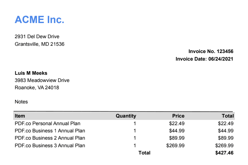Click the $89.99 value in the Total column
248x165 pixels.
pyautogui.click(x=226, y=138)
